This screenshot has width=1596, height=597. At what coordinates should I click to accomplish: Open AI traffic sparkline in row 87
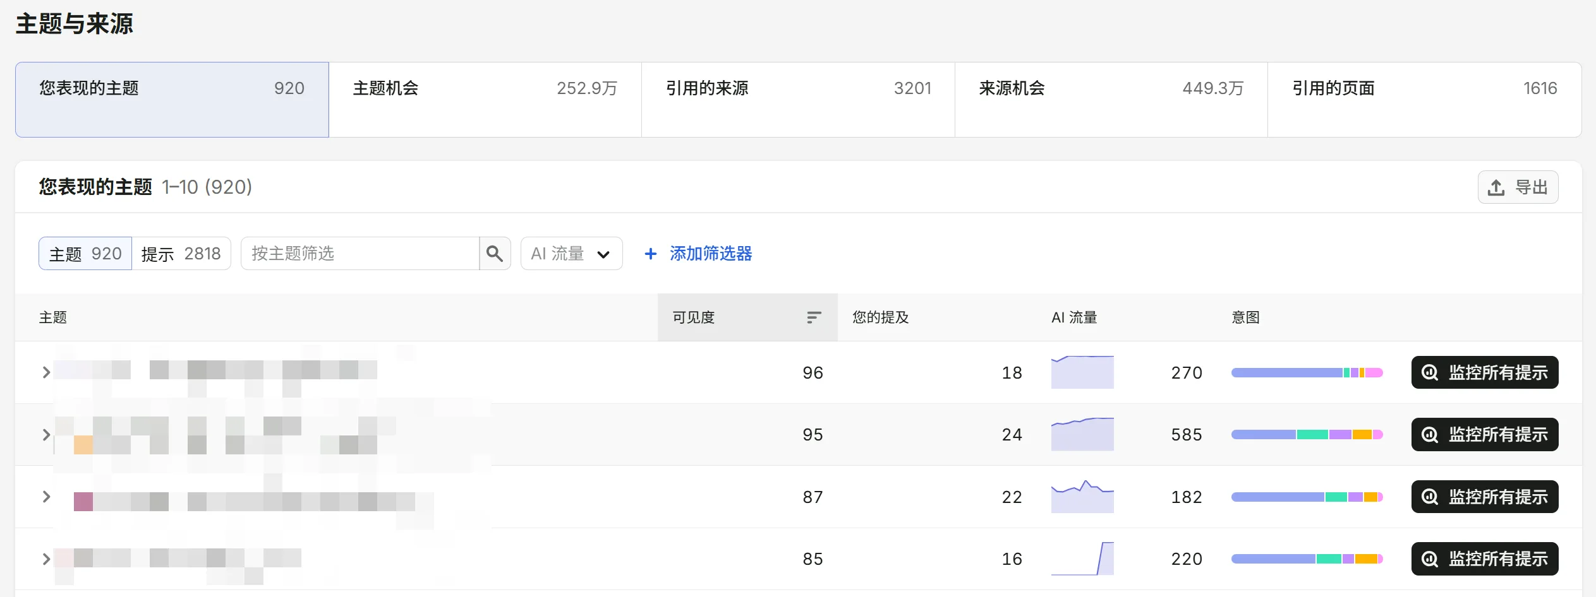[1082, 497]
